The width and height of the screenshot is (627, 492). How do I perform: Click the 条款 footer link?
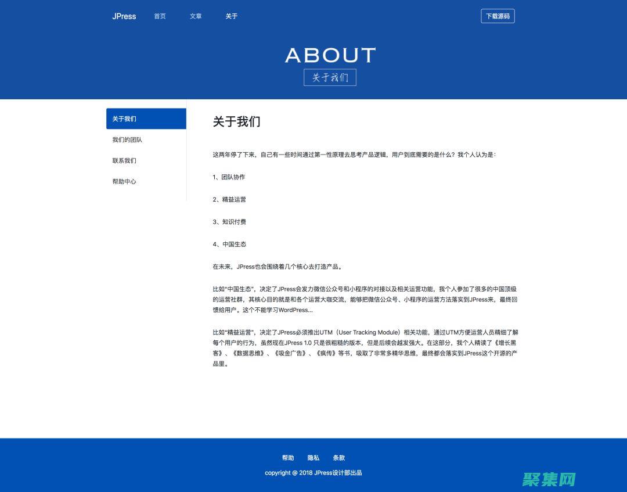340,458
